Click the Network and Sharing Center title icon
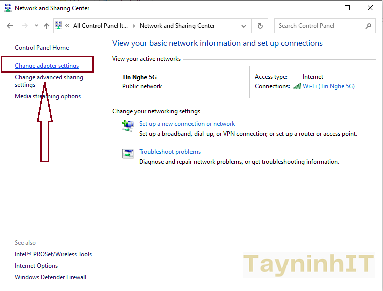Image resolution: width=383 pixels, height=291 pixels. (7, 8)
